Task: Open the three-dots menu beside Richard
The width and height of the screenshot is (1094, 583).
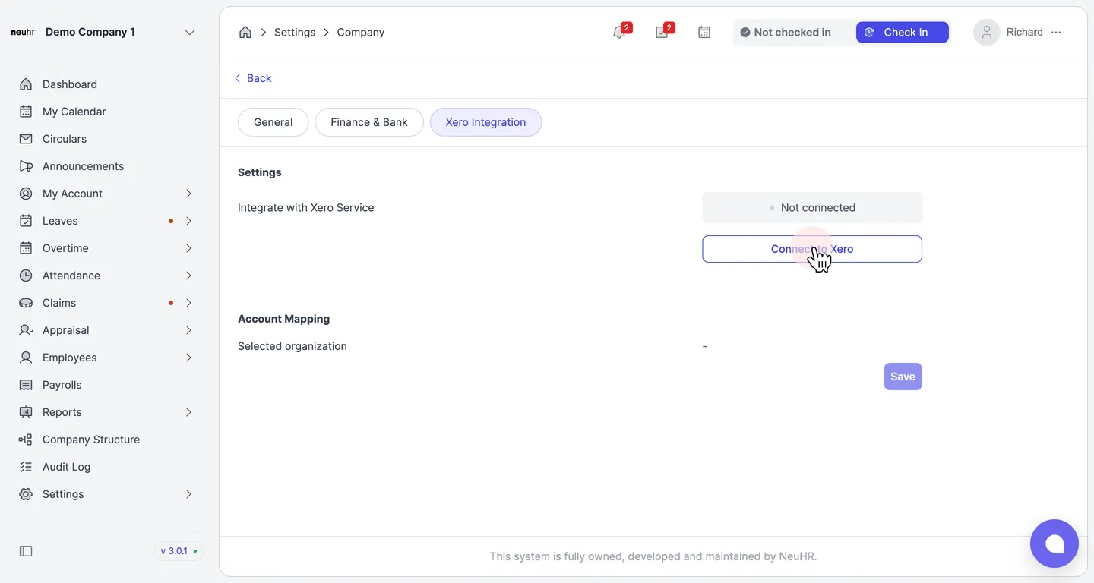Action: [1056, 32]
